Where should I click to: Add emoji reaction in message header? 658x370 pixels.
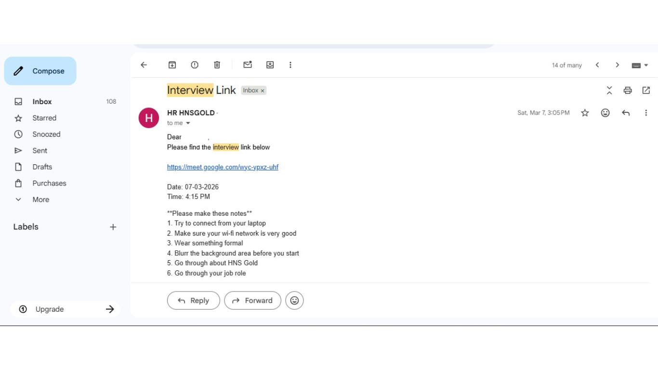point(605,113)
